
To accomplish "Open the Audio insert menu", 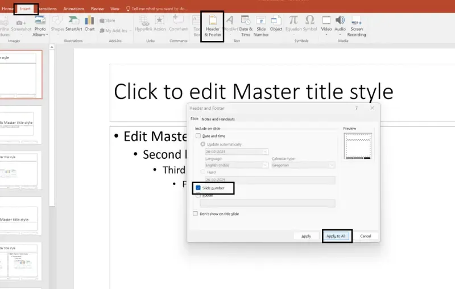I will coord(340,26).
